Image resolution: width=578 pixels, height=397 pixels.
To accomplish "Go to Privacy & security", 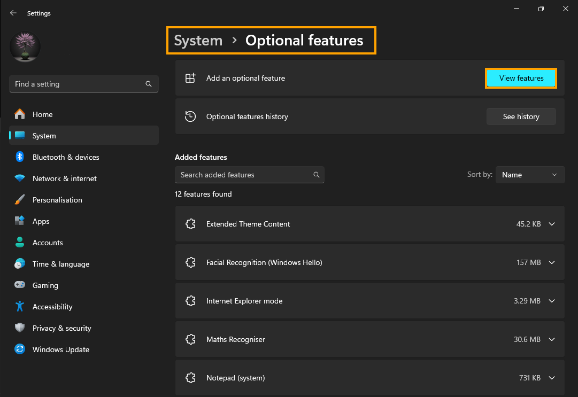I will [x=83, y=328].
